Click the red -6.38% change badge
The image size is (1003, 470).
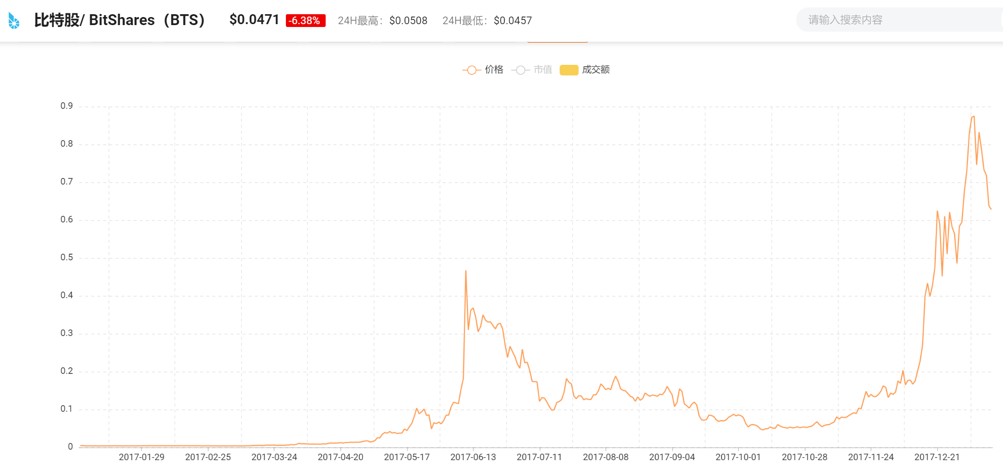click(x=305, y=21)
